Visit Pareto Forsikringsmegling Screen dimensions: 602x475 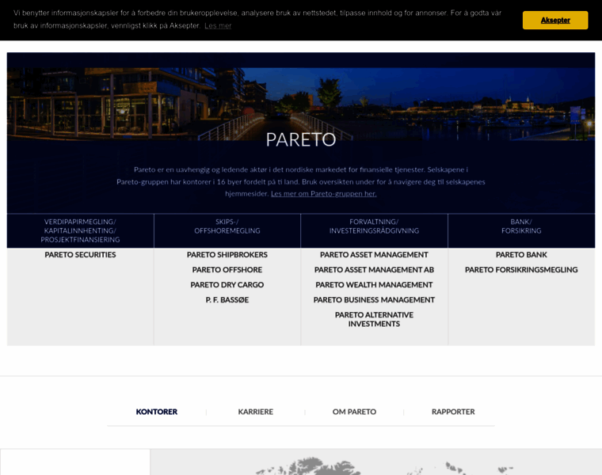521,270
